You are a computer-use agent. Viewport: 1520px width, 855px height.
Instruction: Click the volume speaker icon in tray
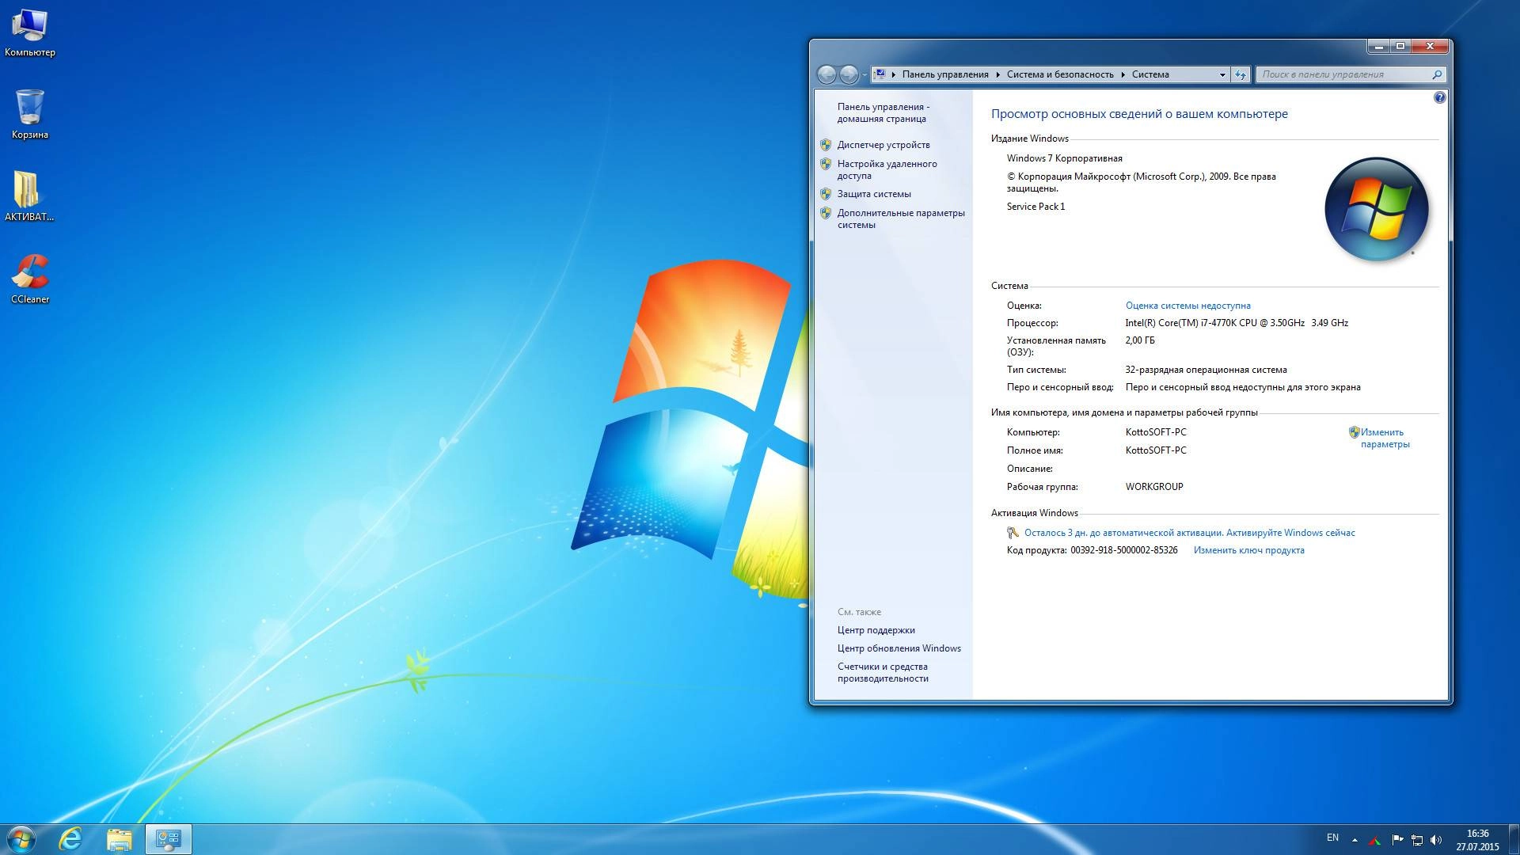coord(1436,839)
